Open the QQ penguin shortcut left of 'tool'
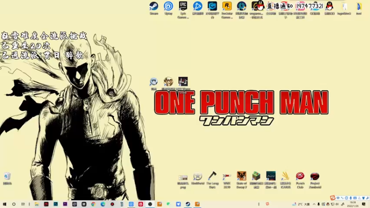The image size is (370, 208). point(329,8)
